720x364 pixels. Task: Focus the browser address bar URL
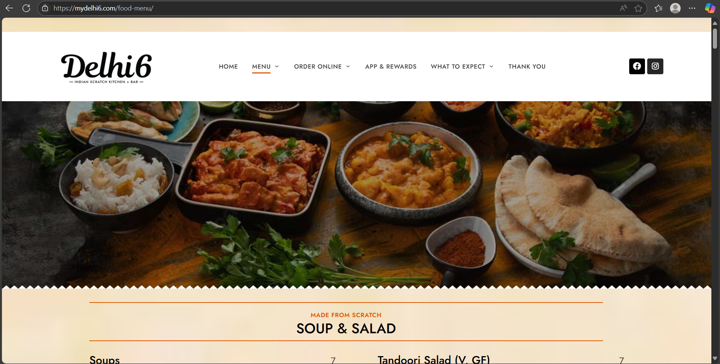(x=103, y=8)
